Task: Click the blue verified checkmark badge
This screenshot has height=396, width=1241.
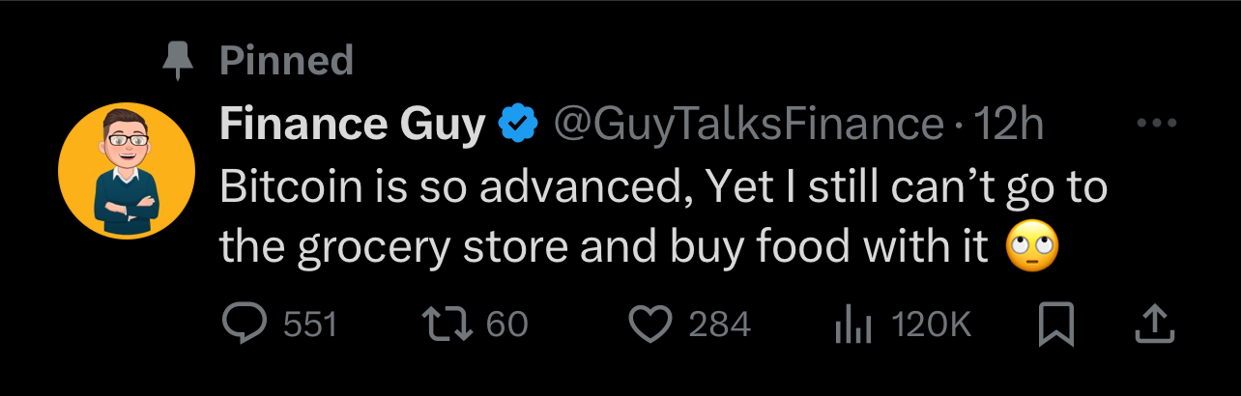Action: 518,124
